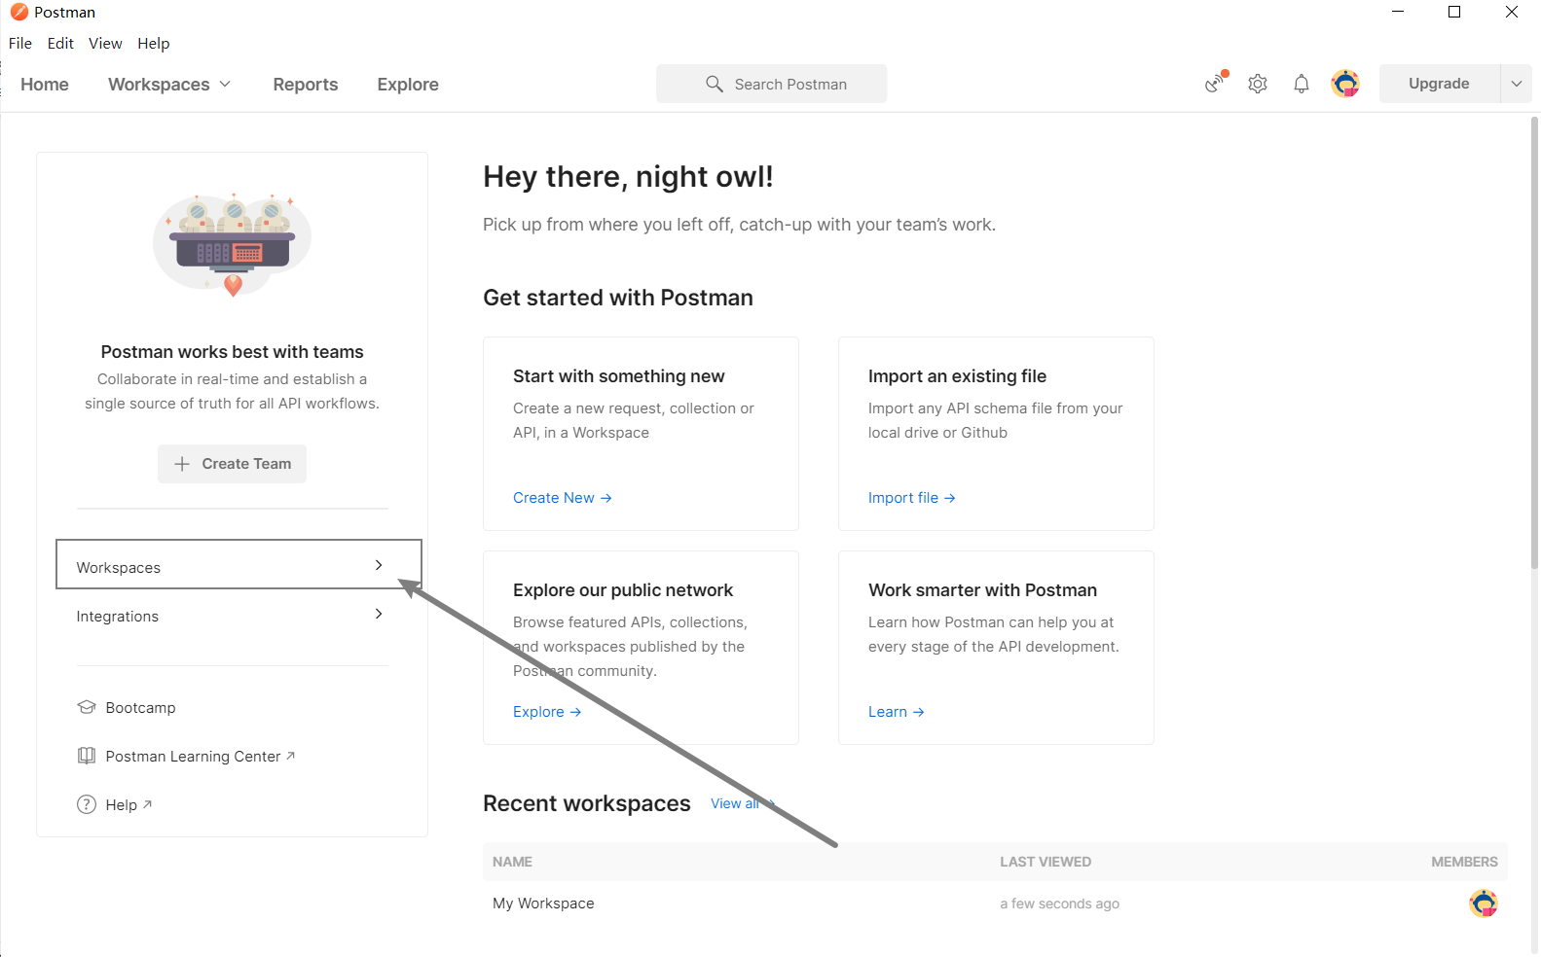Click the 'a few seconds ago' cell

1059,904
